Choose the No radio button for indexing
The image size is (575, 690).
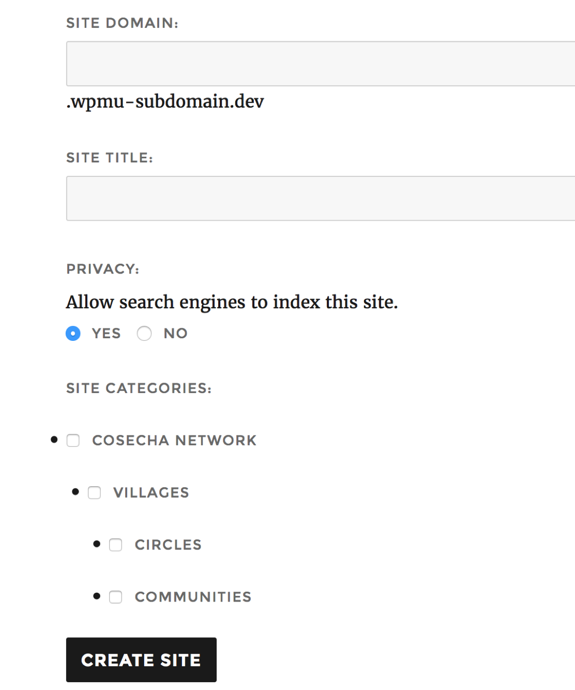[x=144, y=334]
